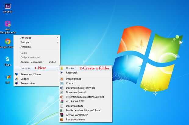The width and height of the screenshot is (189, 125).
Task: Create a new Porte-documents
Action: (86, 120)
